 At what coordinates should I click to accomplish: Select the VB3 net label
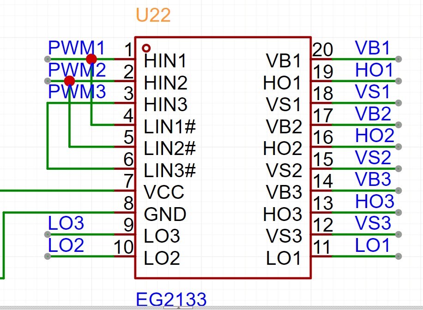(373, 179)
